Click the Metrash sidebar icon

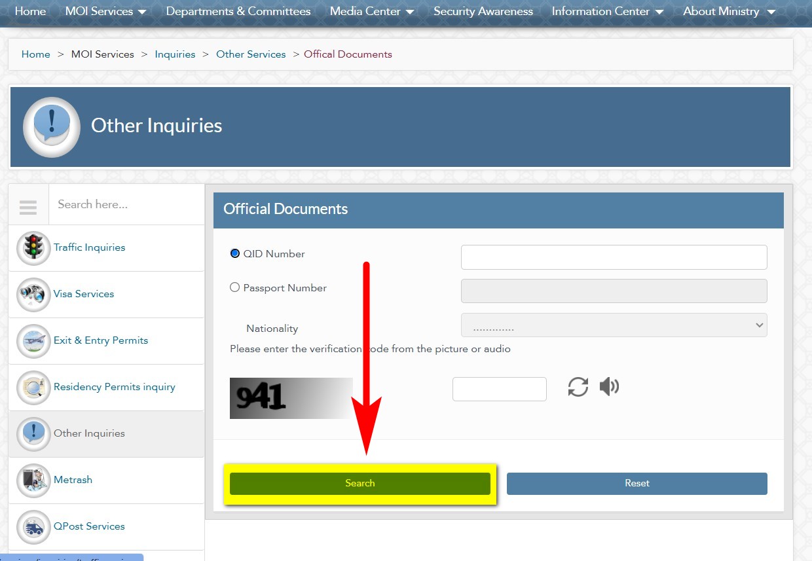(x=33, y=480)
